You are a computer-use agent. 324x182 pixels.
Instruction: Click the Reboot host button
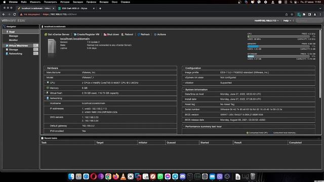(x=127, y=34)
